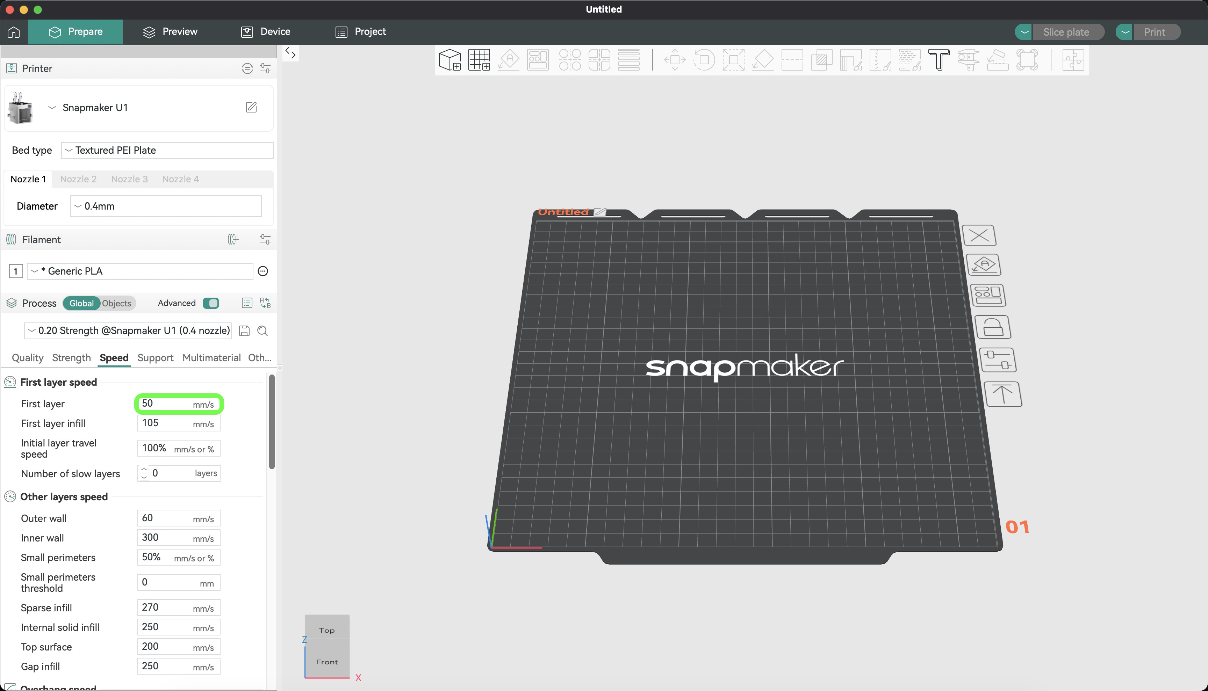This screenshot has width=1208, height=691.
Task: Select the Move tool
Action: tap(675, 60)
